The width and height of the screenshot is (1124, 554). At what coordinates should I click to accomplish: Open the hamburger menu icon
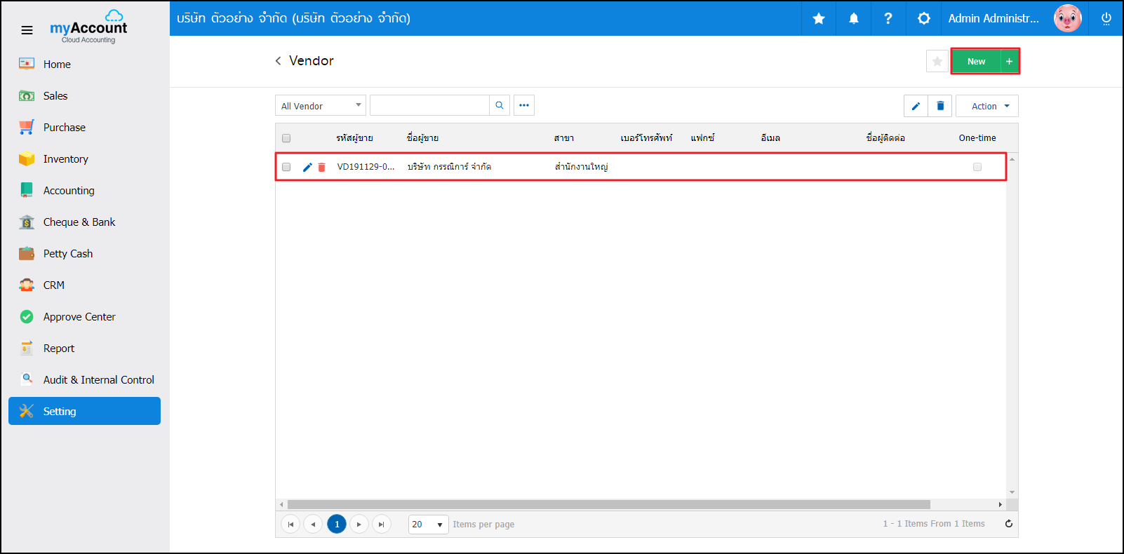click(27, 30)
